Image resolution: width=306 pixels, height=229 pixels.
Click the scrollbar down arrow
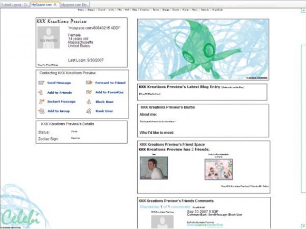[x=303, y=226]
